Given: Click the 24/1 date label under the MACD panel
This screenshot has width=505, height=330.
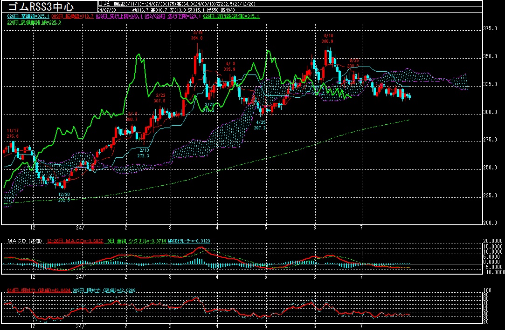Looking at the screenshot, I should [82, 277].
